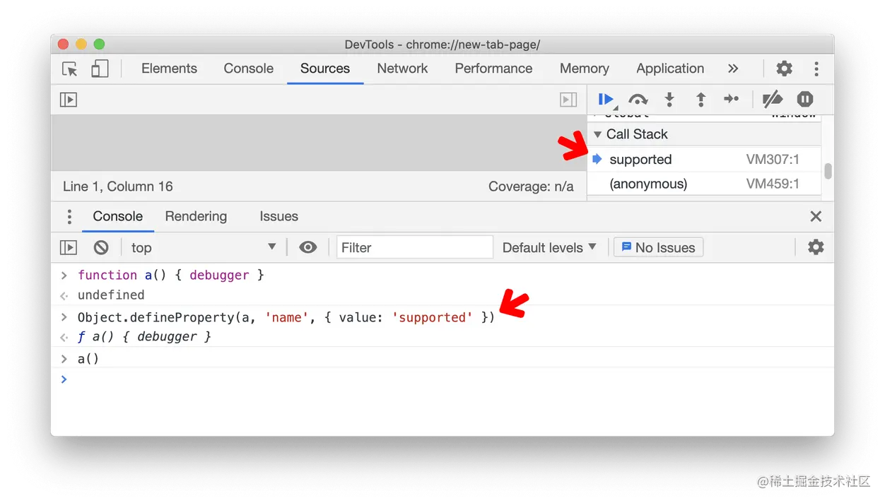885x503 pixels.
Task: Select the 'supported' call stack frame
Action: click(x=705, y=160)
